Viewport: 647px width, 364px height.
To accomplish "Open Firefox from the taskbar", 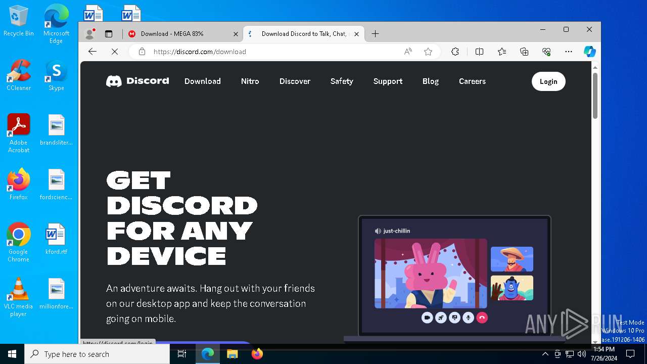I will coord(257,354).
